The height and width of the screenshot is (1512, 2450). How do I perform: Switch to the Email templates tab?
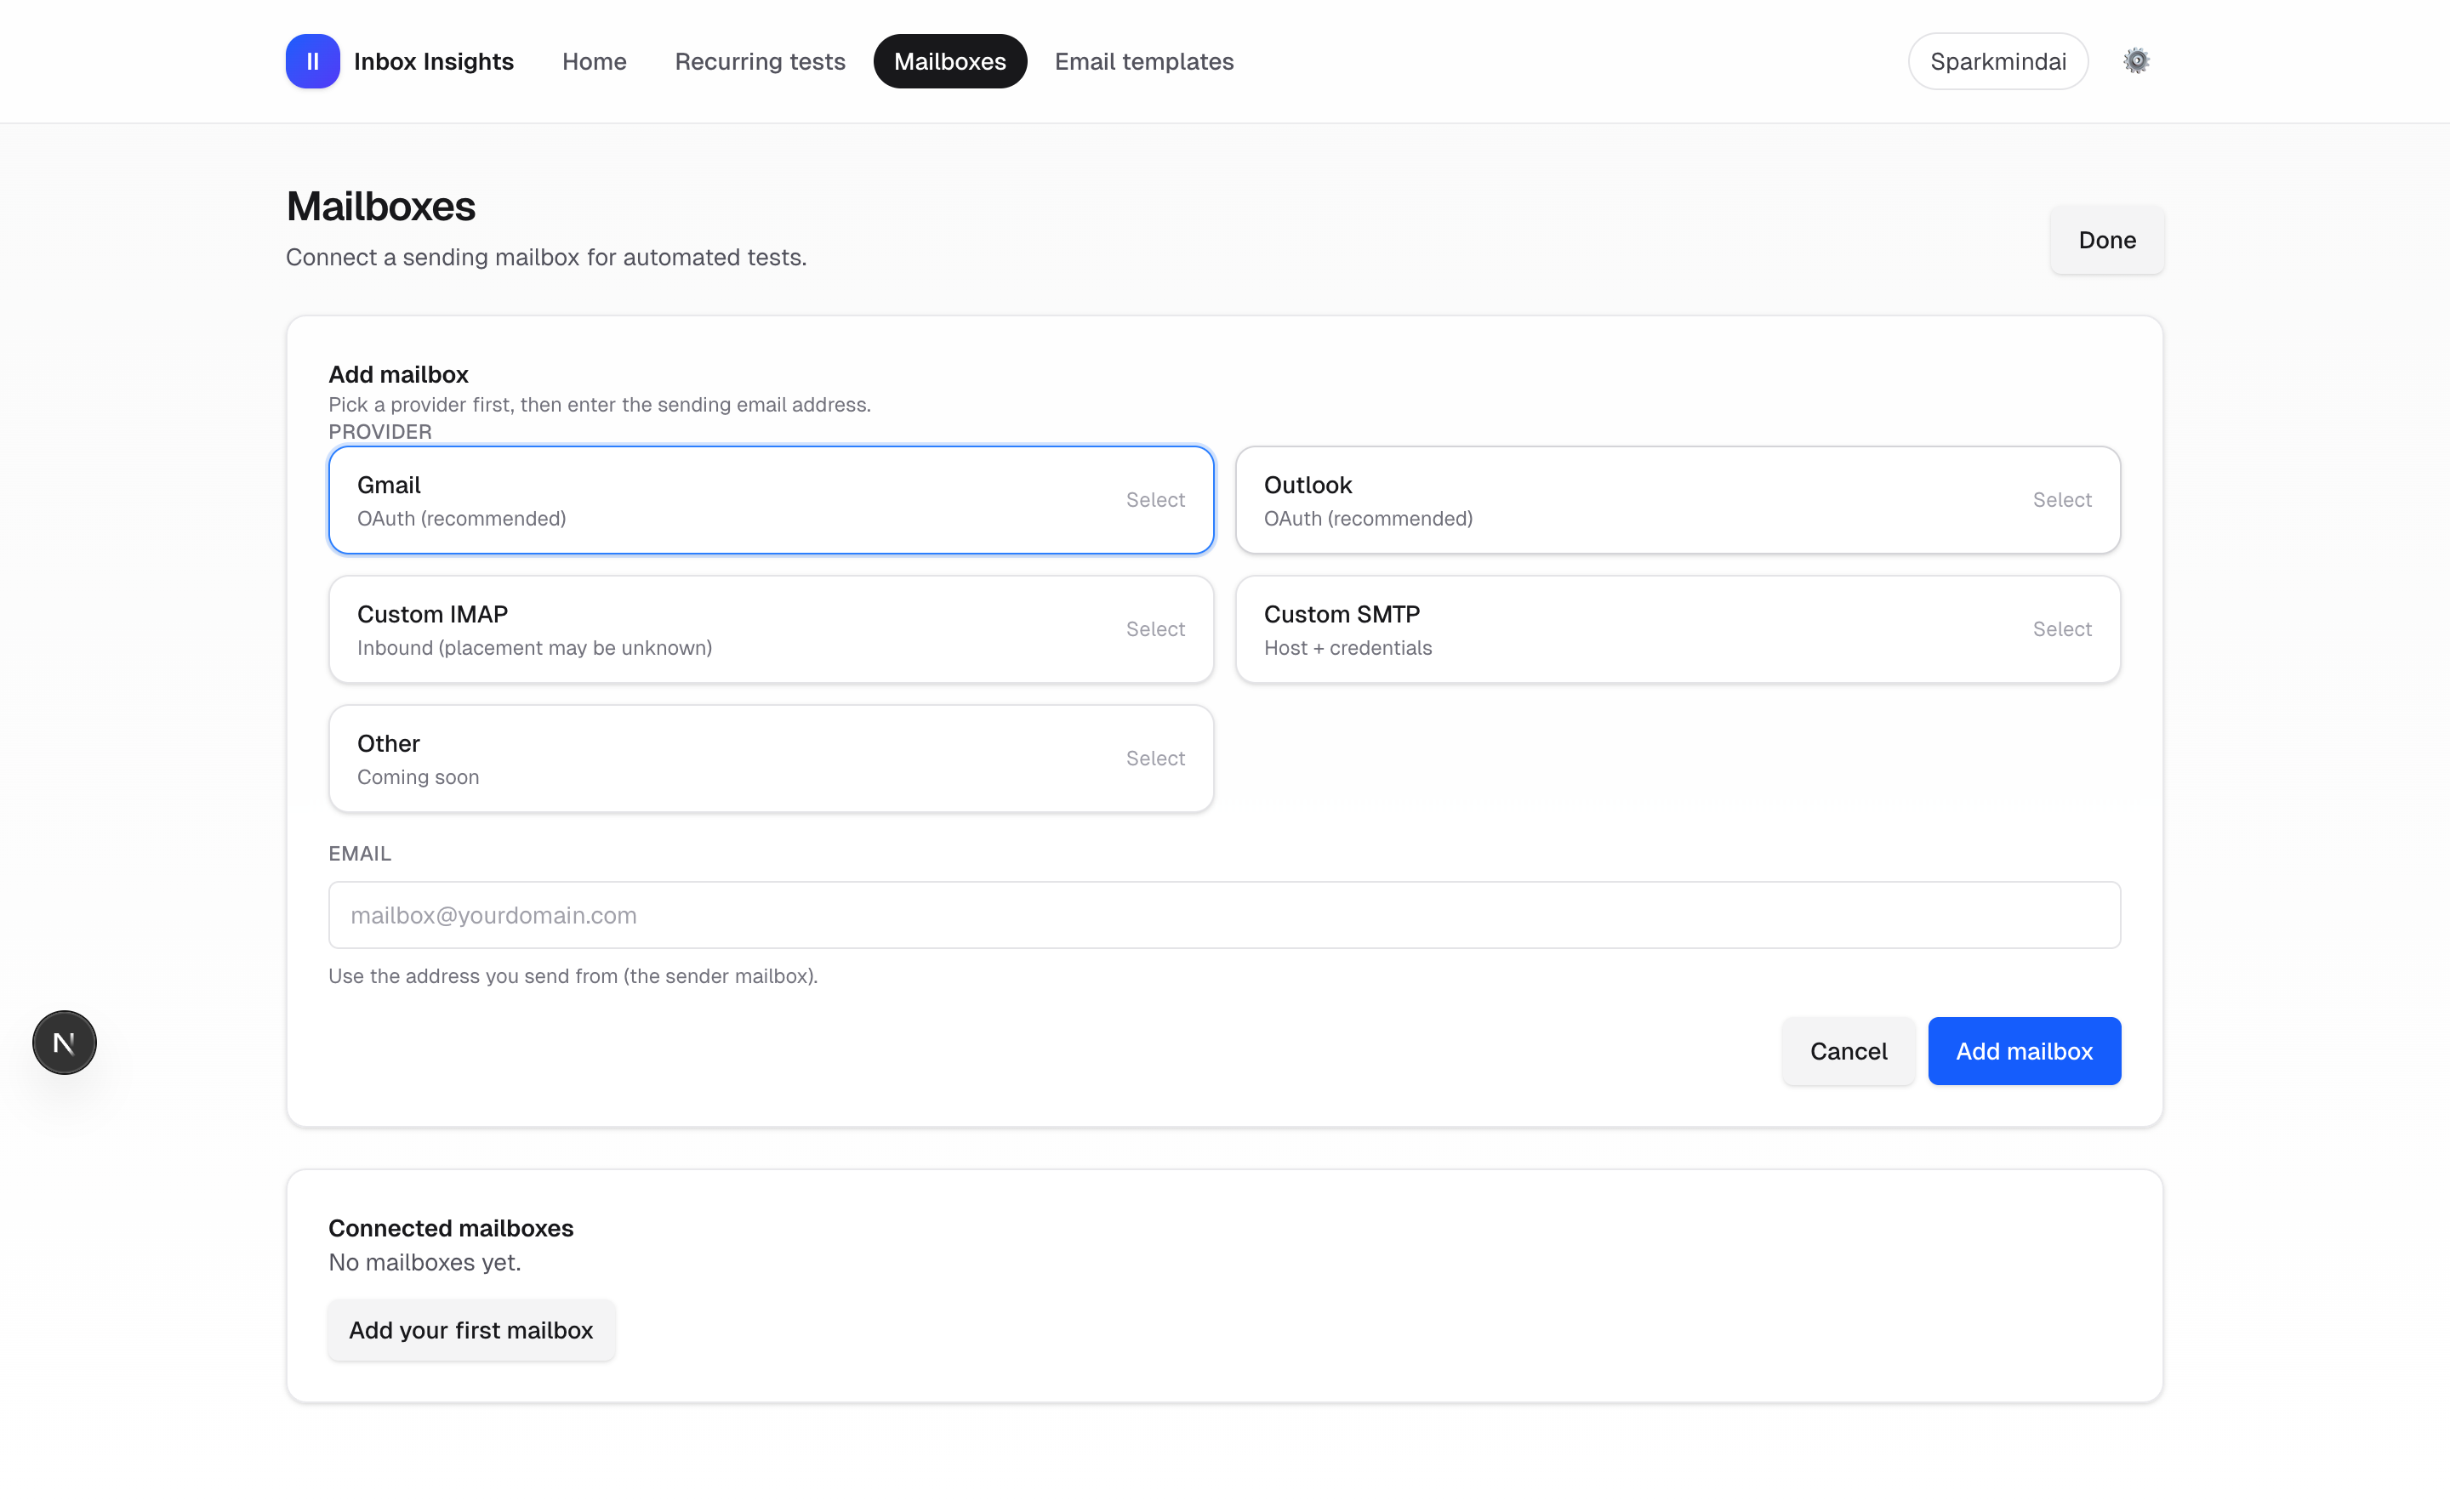tap(1143, 61)
